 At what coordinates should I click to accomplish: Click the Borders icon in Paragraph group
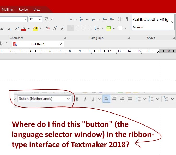[120, 28]
